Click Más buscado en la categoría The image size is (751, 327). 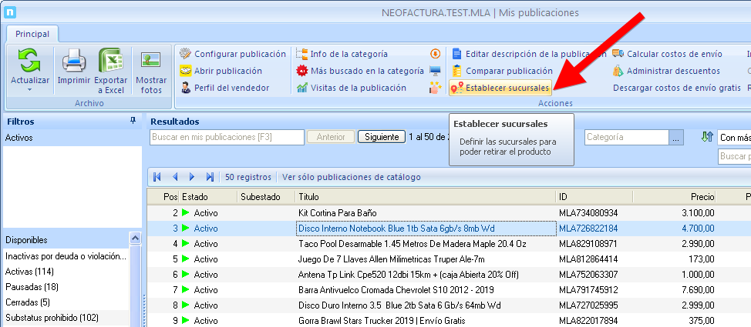(360, 71)
